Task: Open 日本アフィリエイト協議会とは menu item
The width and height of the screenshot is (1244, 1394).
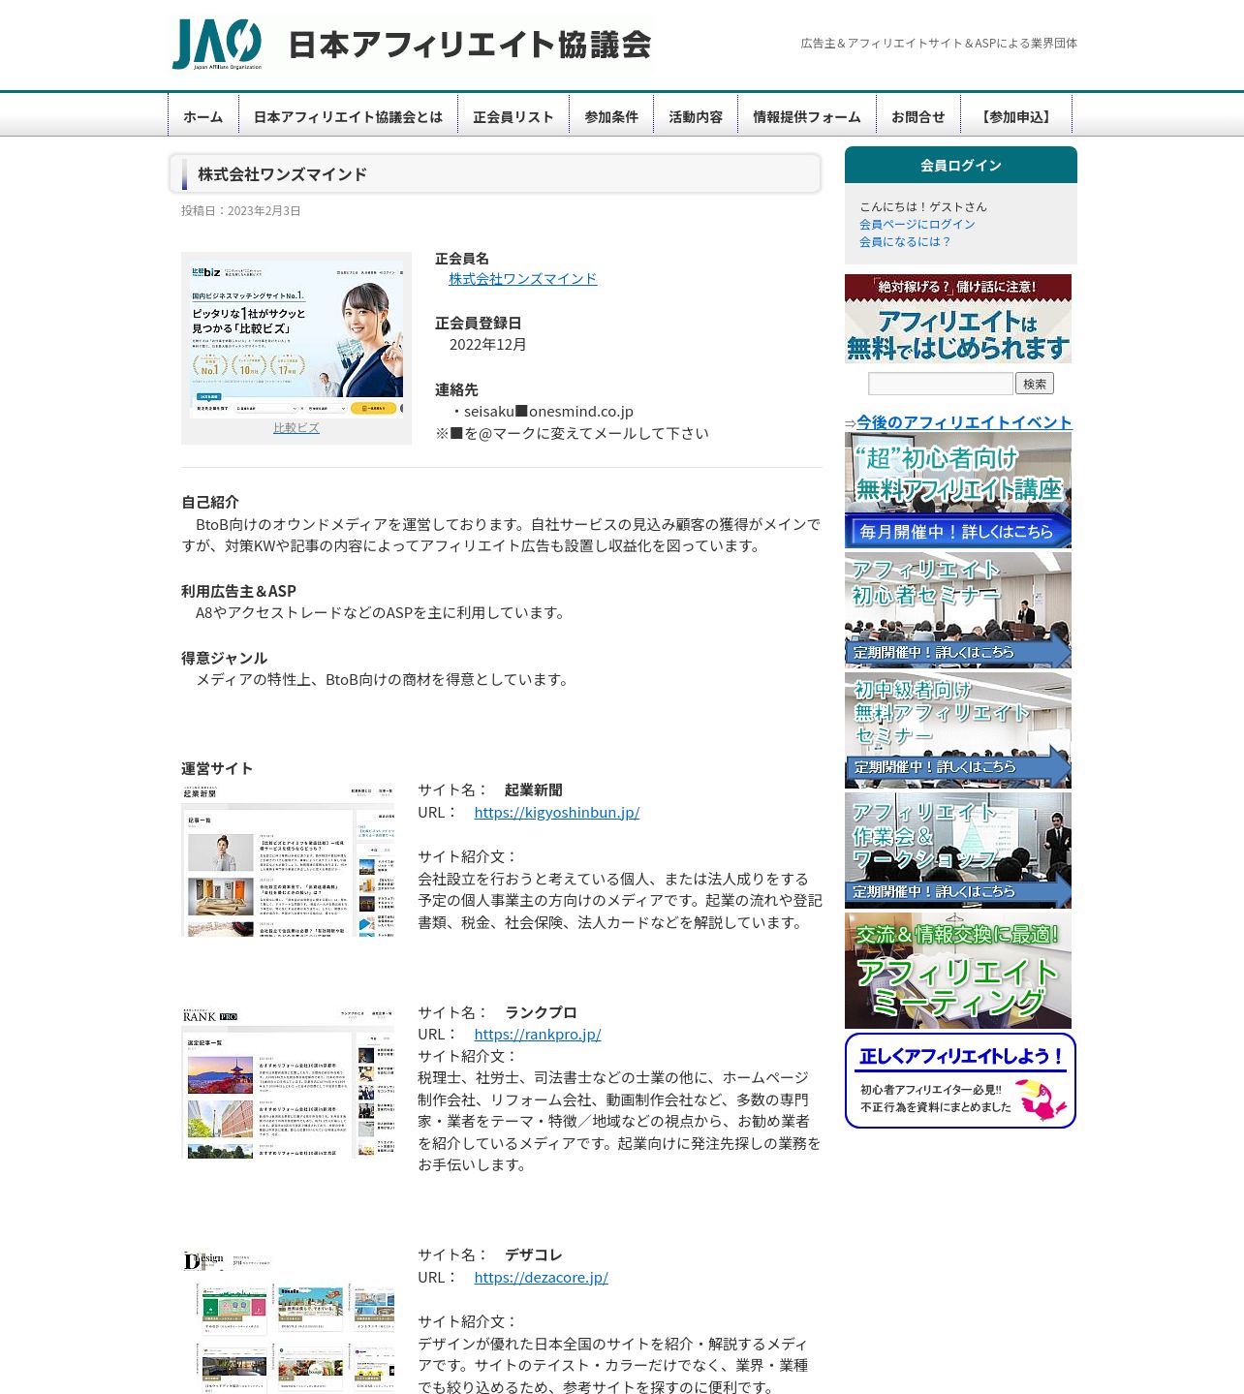Action: point(348,116)
